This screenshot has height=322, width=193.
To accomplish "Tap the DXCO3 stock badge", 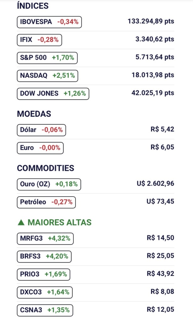I will pyautogui.click(x=45, y=292).
